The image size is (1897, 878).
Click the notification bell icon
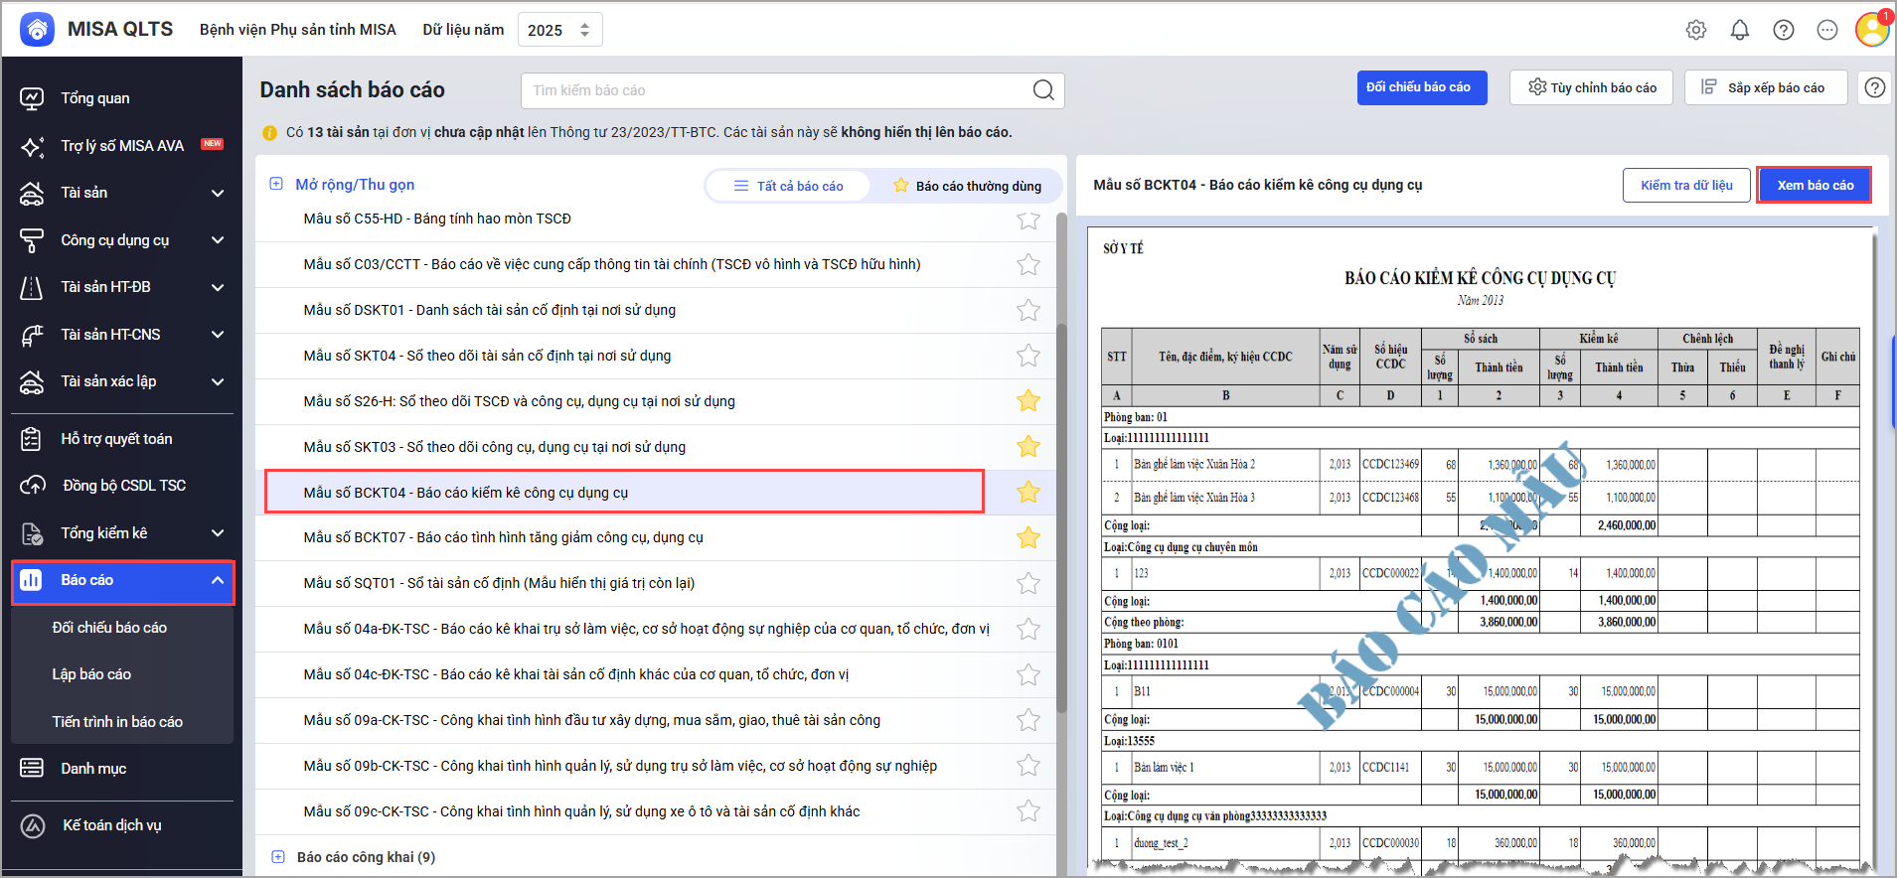(x=1740, y=30)
